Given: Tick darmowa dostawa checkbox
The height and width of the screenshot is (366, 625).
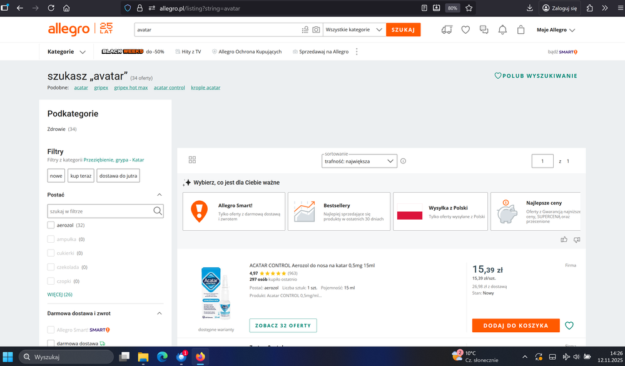Looking at the screenshot, I should coord(51,343).
